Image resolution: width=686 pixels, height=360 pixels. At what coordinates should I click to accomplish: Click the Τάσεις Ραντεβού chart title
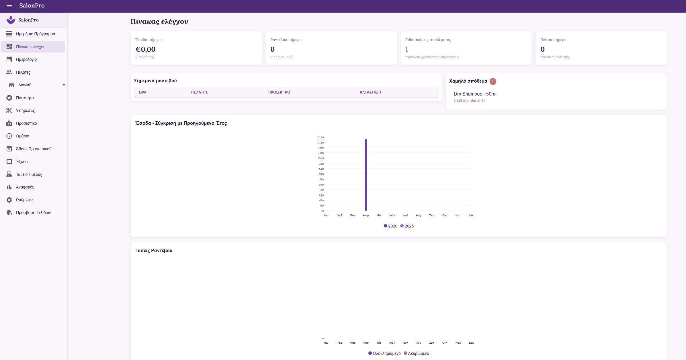[154, 250]
